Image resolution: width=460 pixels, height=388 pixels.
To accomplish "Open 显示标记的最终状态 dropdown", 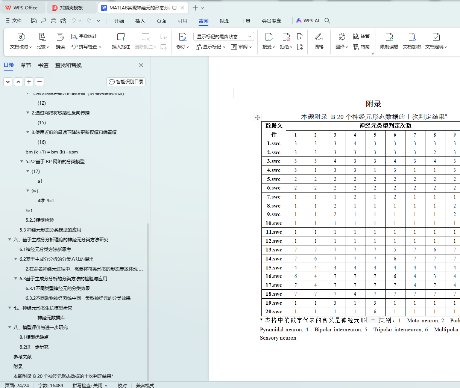I will point(224,36).
